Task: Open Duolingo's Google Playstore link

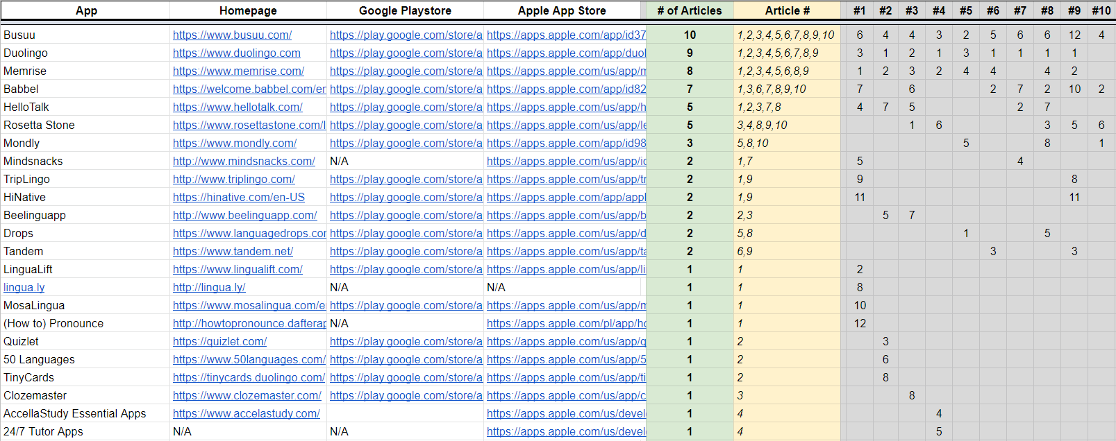Action: click(x=406, y=53)
